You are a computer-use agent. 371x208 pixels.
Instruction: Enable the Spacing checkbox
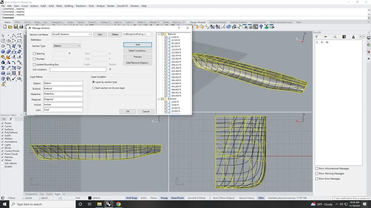coord(34,54)
